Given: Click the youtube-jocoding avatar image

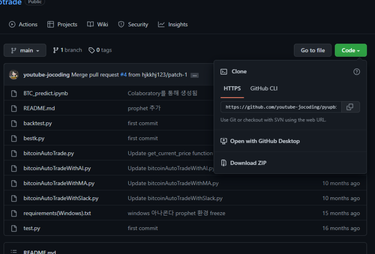Looking at the screenshot, I should (x=14, y=75).
